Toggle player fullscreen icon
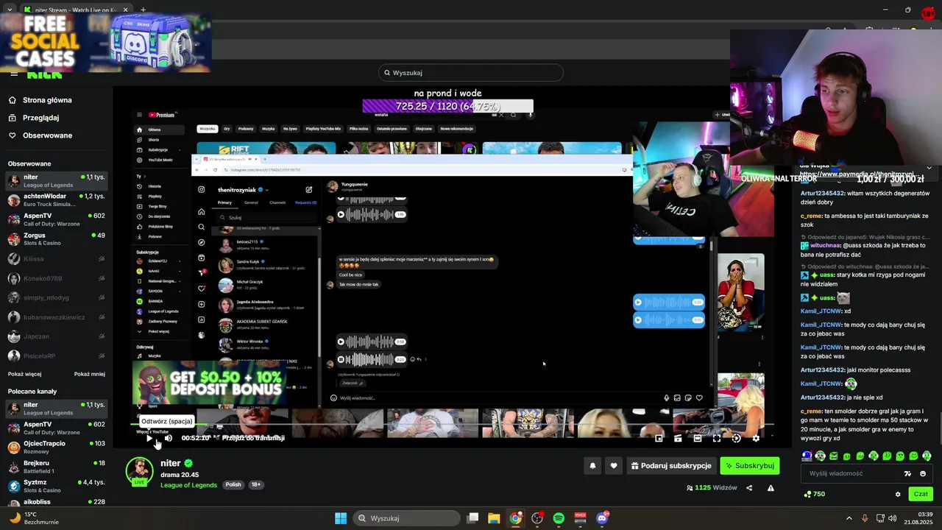 click(717, 438)
